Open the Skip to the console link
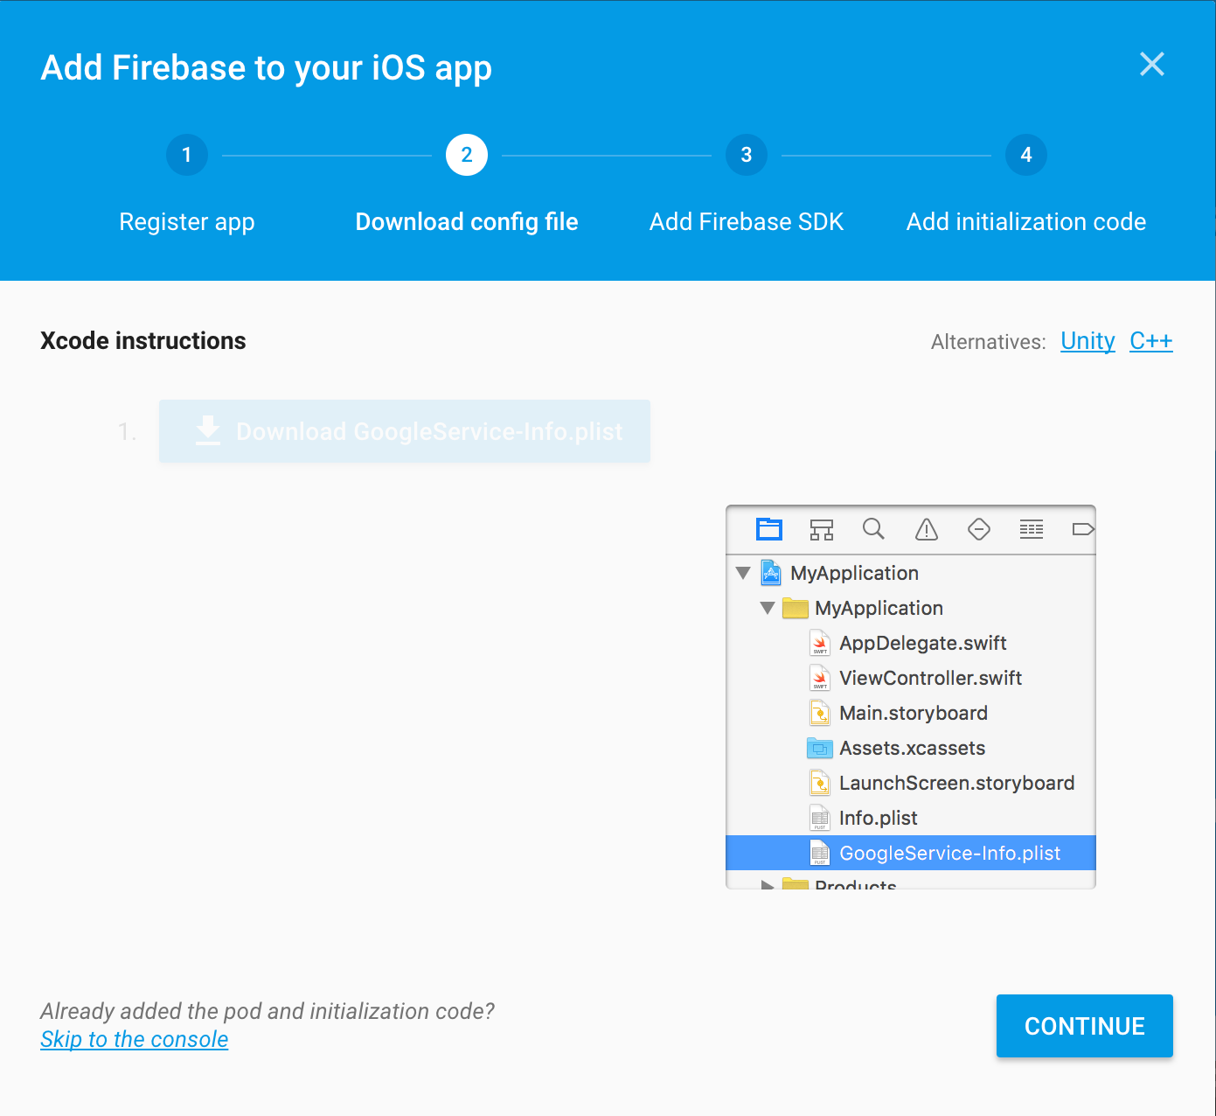The image size is (1216, 1116). [x=135, y=1039]
